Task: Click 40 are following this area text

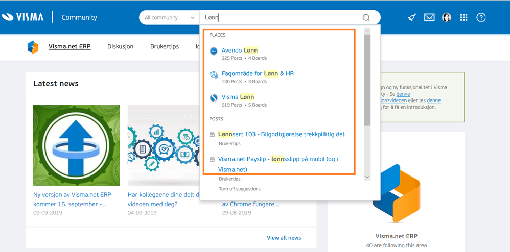Action: point(396,245)
